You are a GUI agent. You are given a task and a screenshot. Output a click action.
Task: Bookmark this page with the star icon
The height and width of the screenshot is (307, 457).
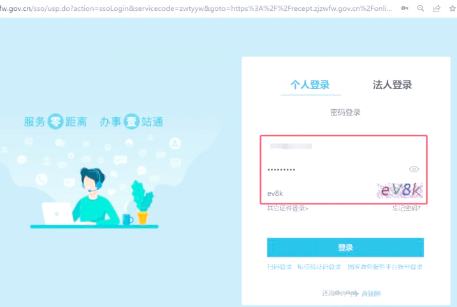pyautogui.click(x=453, y=8)
